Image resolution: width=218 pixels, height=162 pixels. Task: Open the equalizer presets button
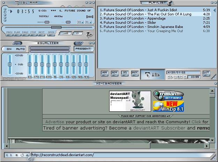(83, 49)
